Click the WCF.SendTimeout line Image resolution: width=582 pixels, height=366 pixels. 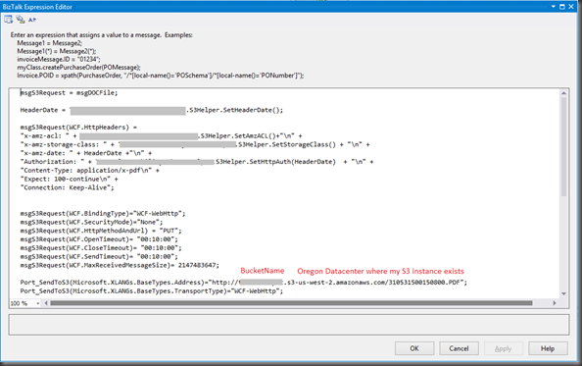[99, 256]
